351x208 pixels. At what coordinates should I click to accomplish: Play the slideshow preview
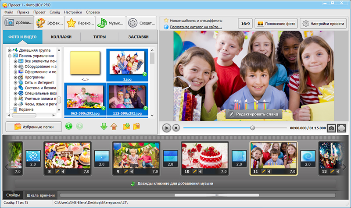(x=167, y=128)
